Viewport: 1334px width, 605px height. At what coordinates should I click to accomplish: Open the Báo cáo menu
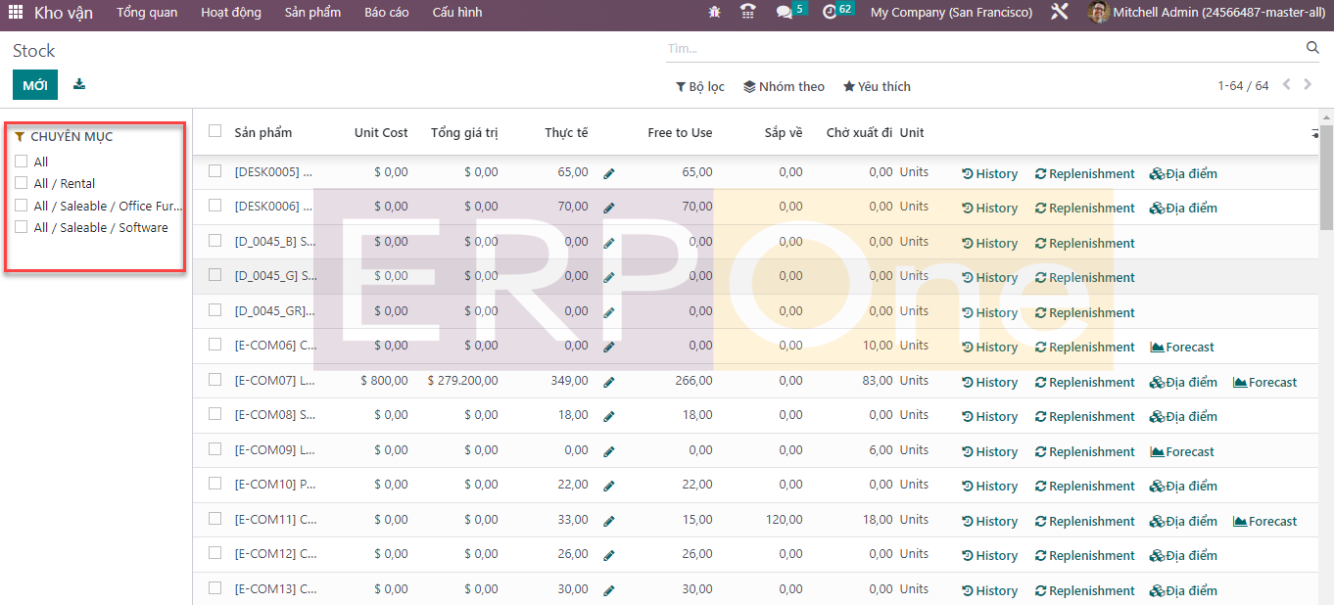(386, 13)
